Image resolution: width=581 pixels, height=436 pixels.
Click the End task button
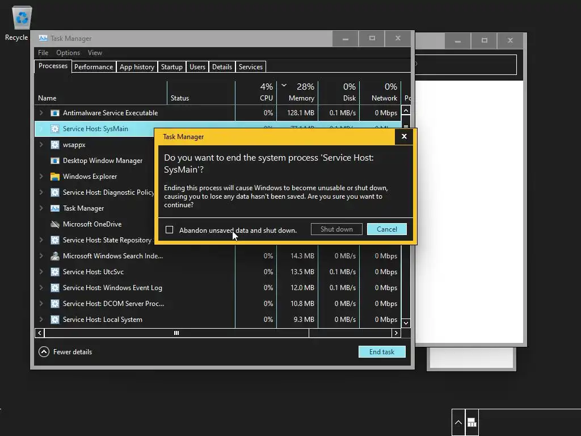tap(382, 352)
